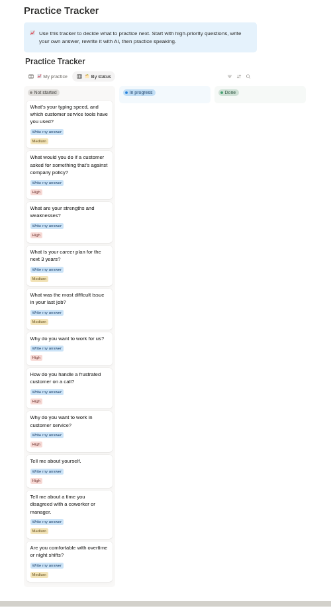
Task: Open Why do you want to work for us card
Action: pos(70,349)
